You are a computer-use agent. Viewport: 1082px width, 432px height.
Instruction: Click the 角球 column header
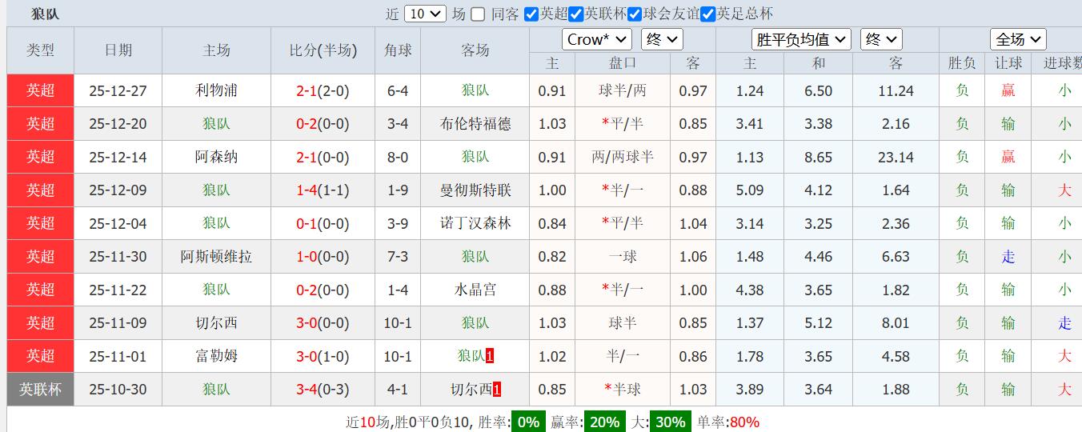point(398,50)
